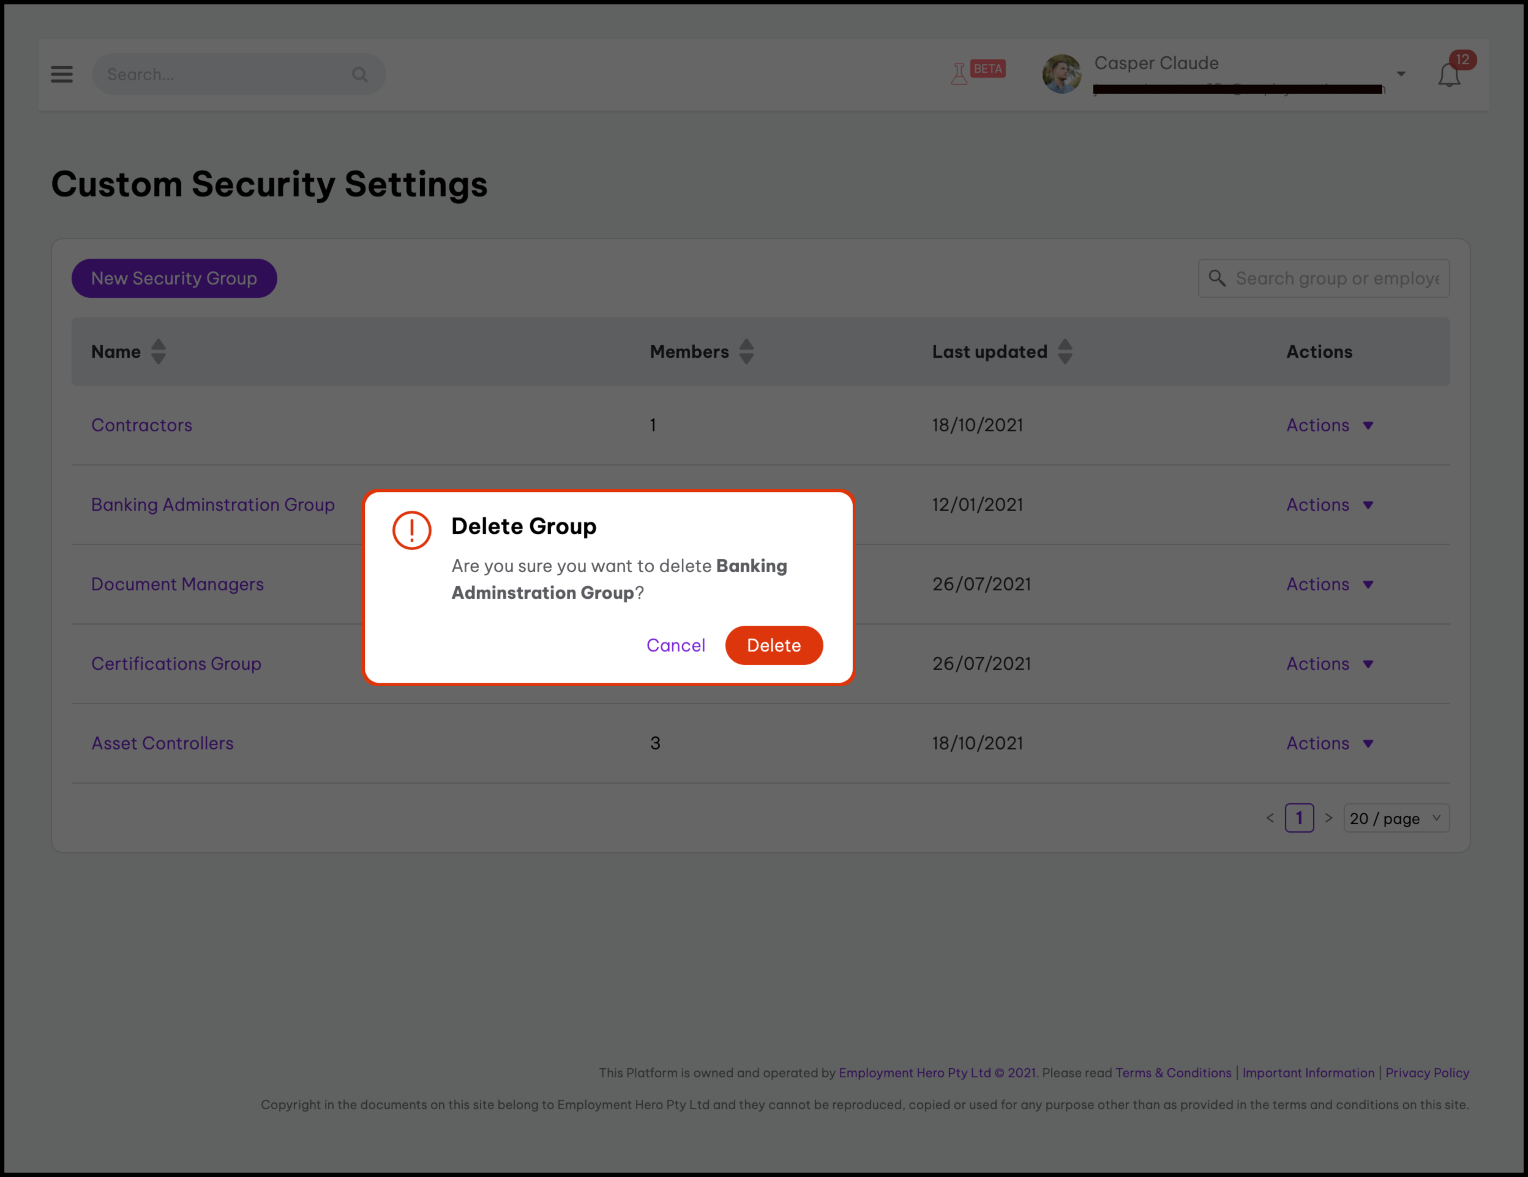Open the notifications bell
Viewport: 1528px width, 1177px height.
pos(1449,75)
